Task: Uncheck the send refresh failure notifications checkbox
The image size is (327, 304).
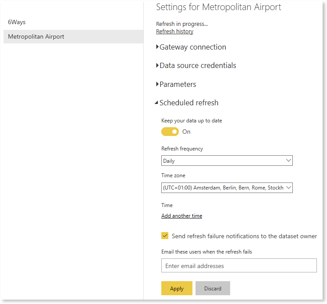Action: point(165,236)
